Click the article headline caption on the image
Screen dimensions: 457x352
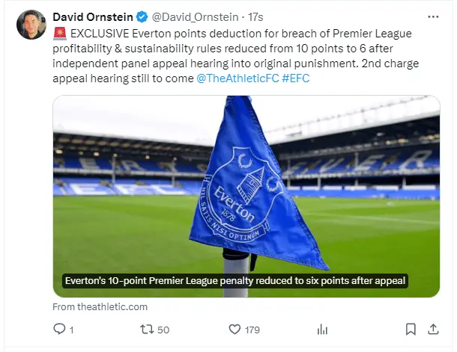pos(235,281)
